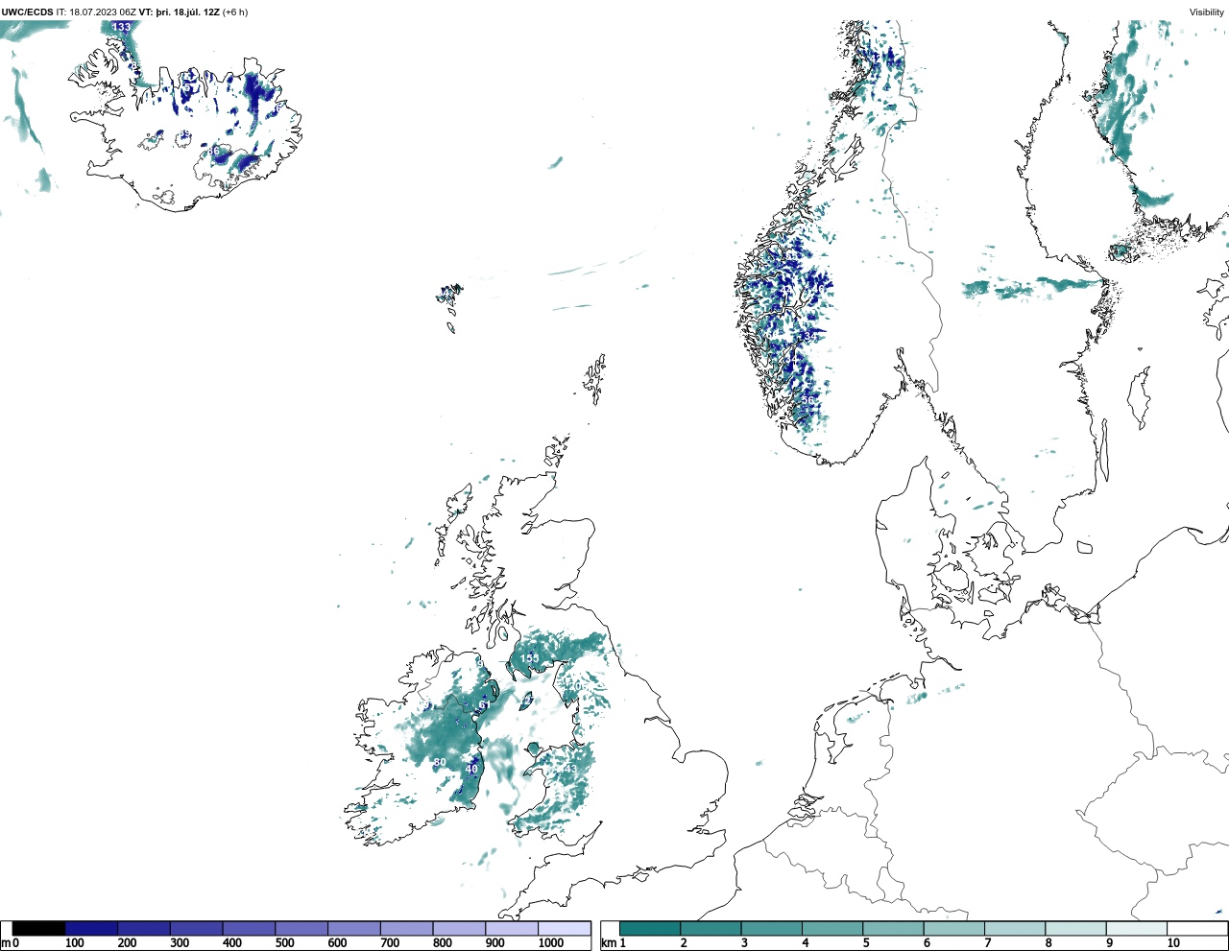1229x951 pixels.
Task: Click the '1000' metre legend tick label
Action: (551, 943)
